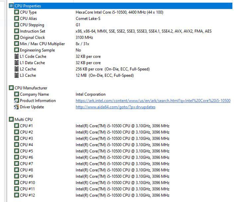The height and width of the screenshot is (202, 247).
Task: Click the 256 KB per core value
Action: pyautogui.click(x=113, y=69)
